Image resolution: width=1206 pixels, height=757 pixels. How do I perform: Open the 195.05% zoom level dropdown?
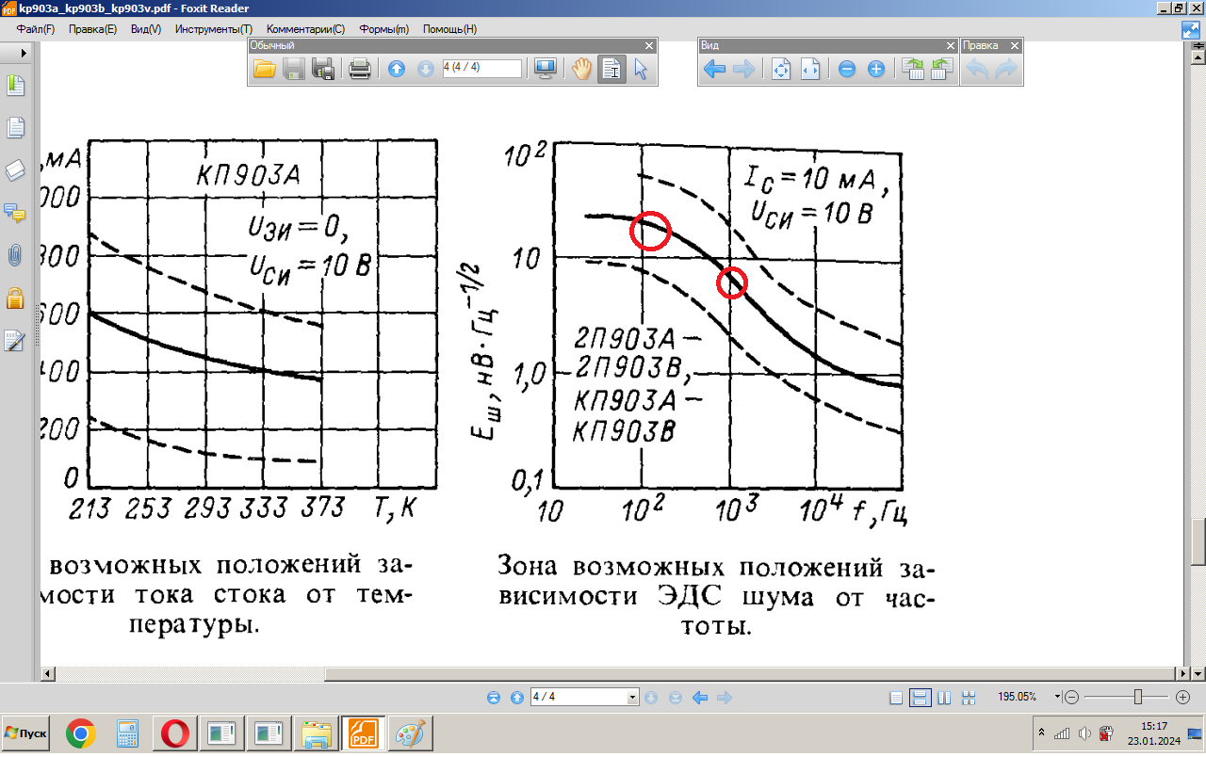click(x=1058, y=698)
